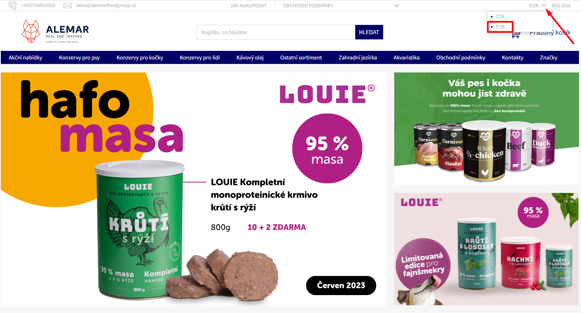Open JAK NAKUPOVAT link
Screen dimensions: 581x313
click(248, 6)
